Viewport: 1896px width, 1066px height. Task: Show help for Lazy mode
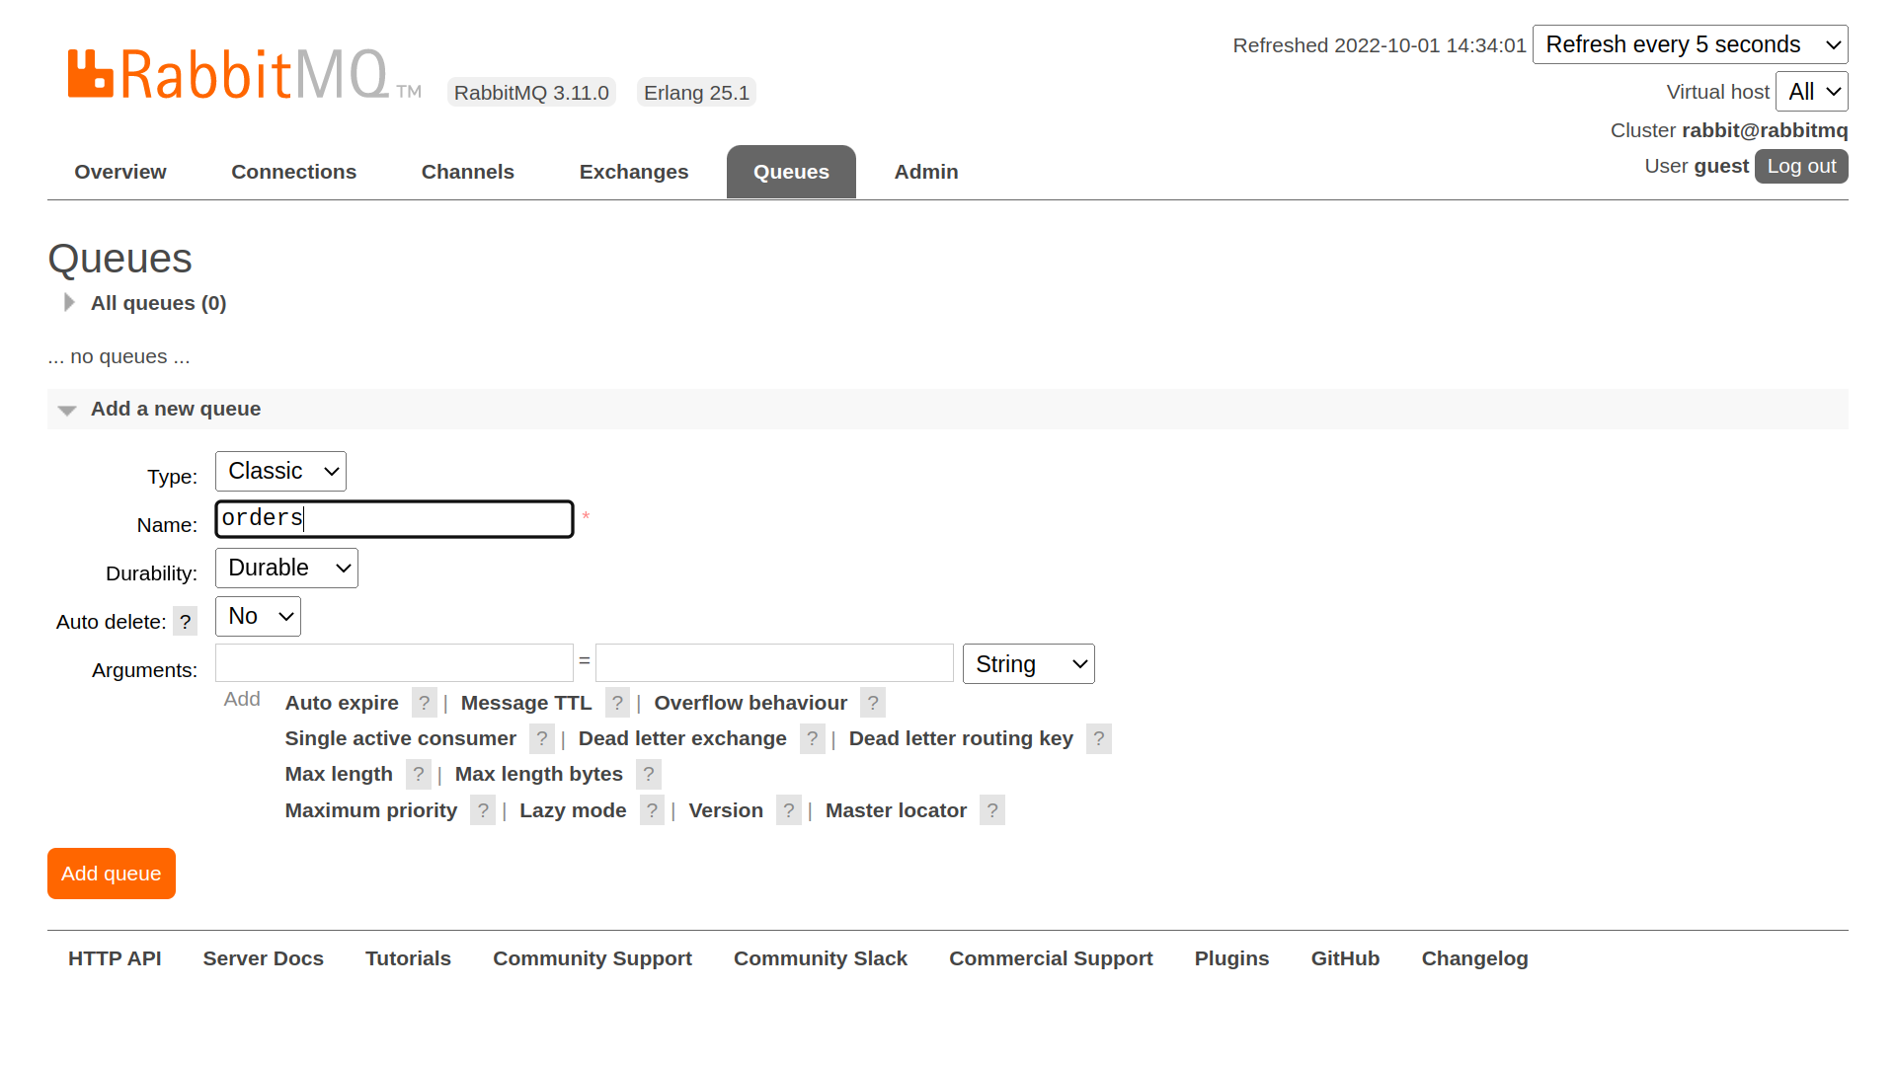coord(652,810)
